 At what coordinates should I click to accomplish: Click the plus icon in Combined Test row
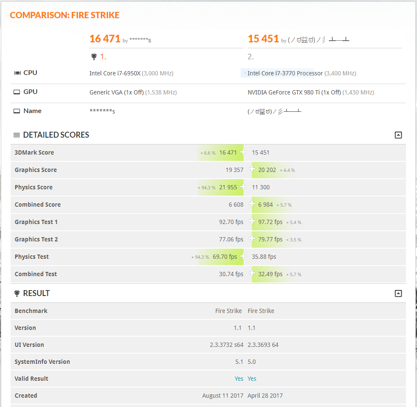pos(252,274)
